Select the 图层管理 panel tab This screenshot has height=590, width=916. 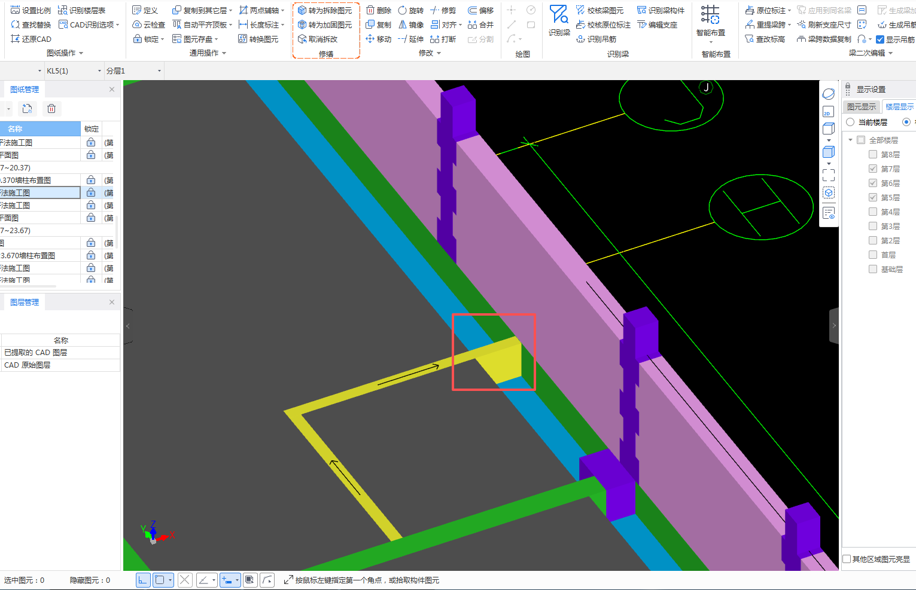click(x=25, y=302)
